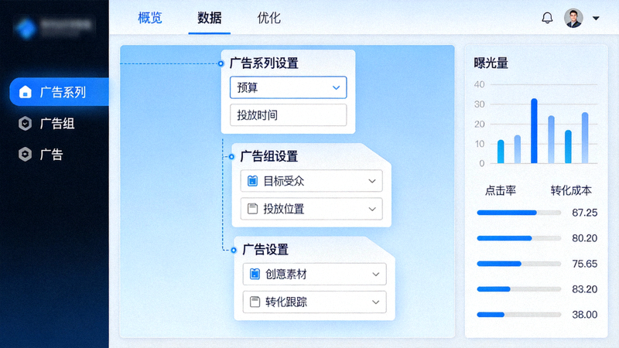Viewport: 619px width, 348px height.
Task: Click the progress bar for 75.65
Action: click(x=518, y=264)
